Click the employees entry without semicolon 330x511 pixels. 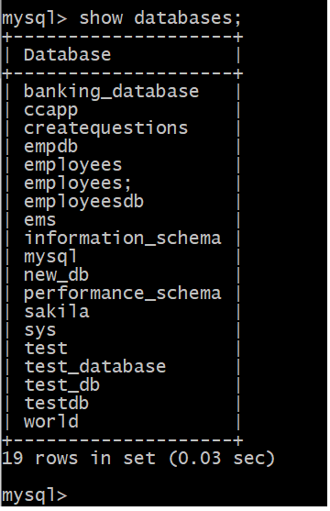pyautogui.click(x=73, y=165)
